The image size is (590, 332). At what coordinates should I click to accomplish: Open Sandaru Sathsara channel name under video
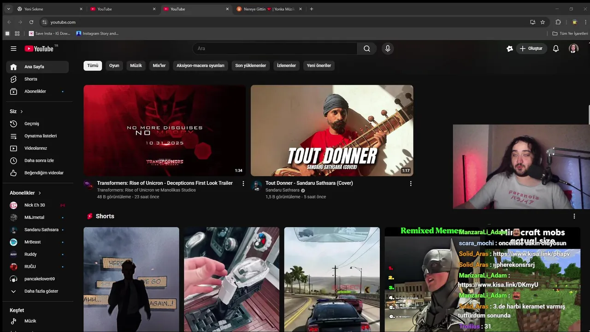coord(282,190)
